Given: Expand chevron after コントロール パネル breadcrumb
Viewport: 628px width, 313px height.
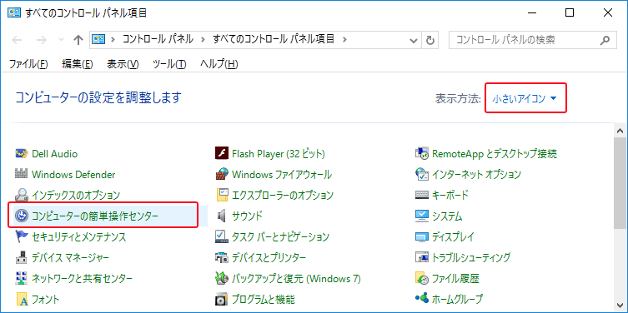Looking at the screenshot, I should (203, 39).
